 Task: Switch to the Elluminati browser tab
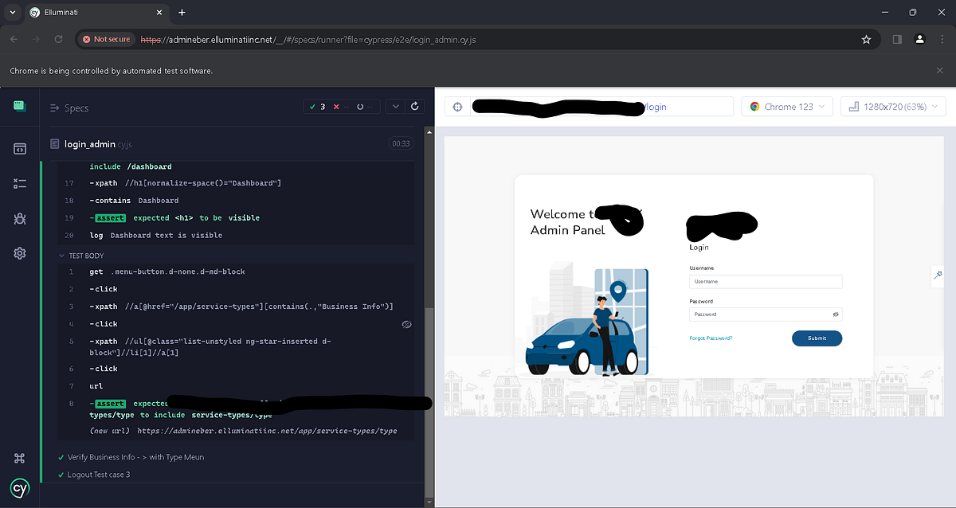point(88,13)
